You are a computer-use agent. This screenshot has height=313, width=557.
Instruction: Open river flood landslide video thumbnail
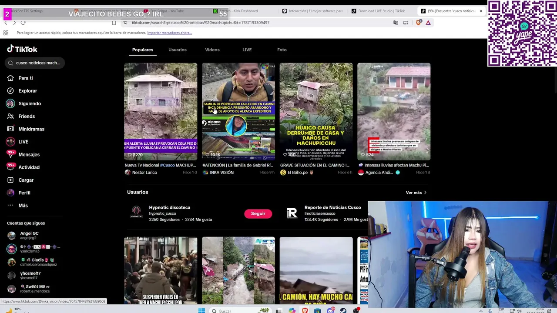click(x=238, y=270)
